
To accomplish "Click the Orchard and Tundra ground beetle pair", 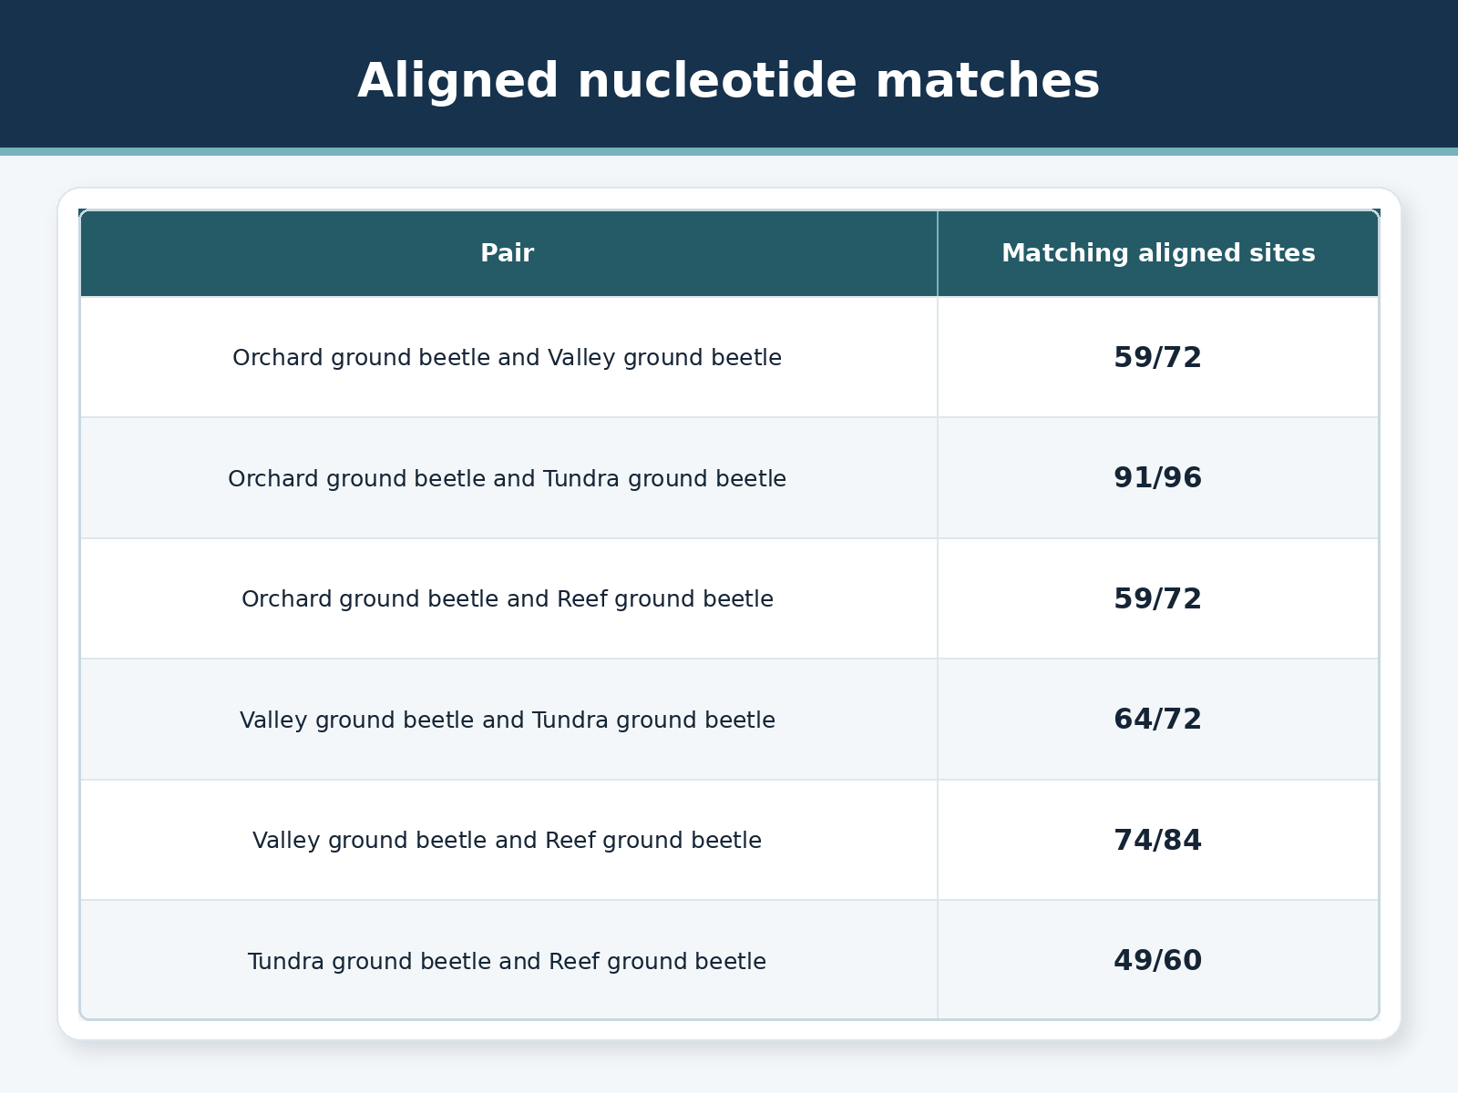I will pos(508,478).
